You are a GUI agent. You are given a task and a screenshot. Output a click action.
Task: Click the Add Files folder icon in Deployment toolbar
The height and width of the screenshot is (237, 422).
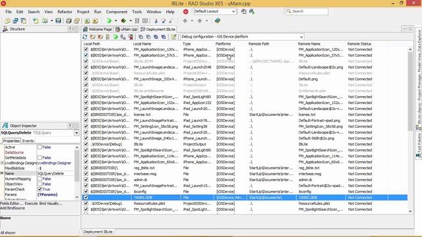(92, 37)
